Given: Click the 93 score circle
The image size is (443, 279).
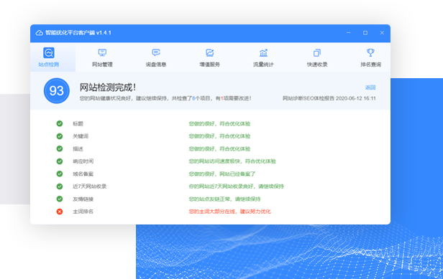Looking at the screenshot, I should coord(57,91).
